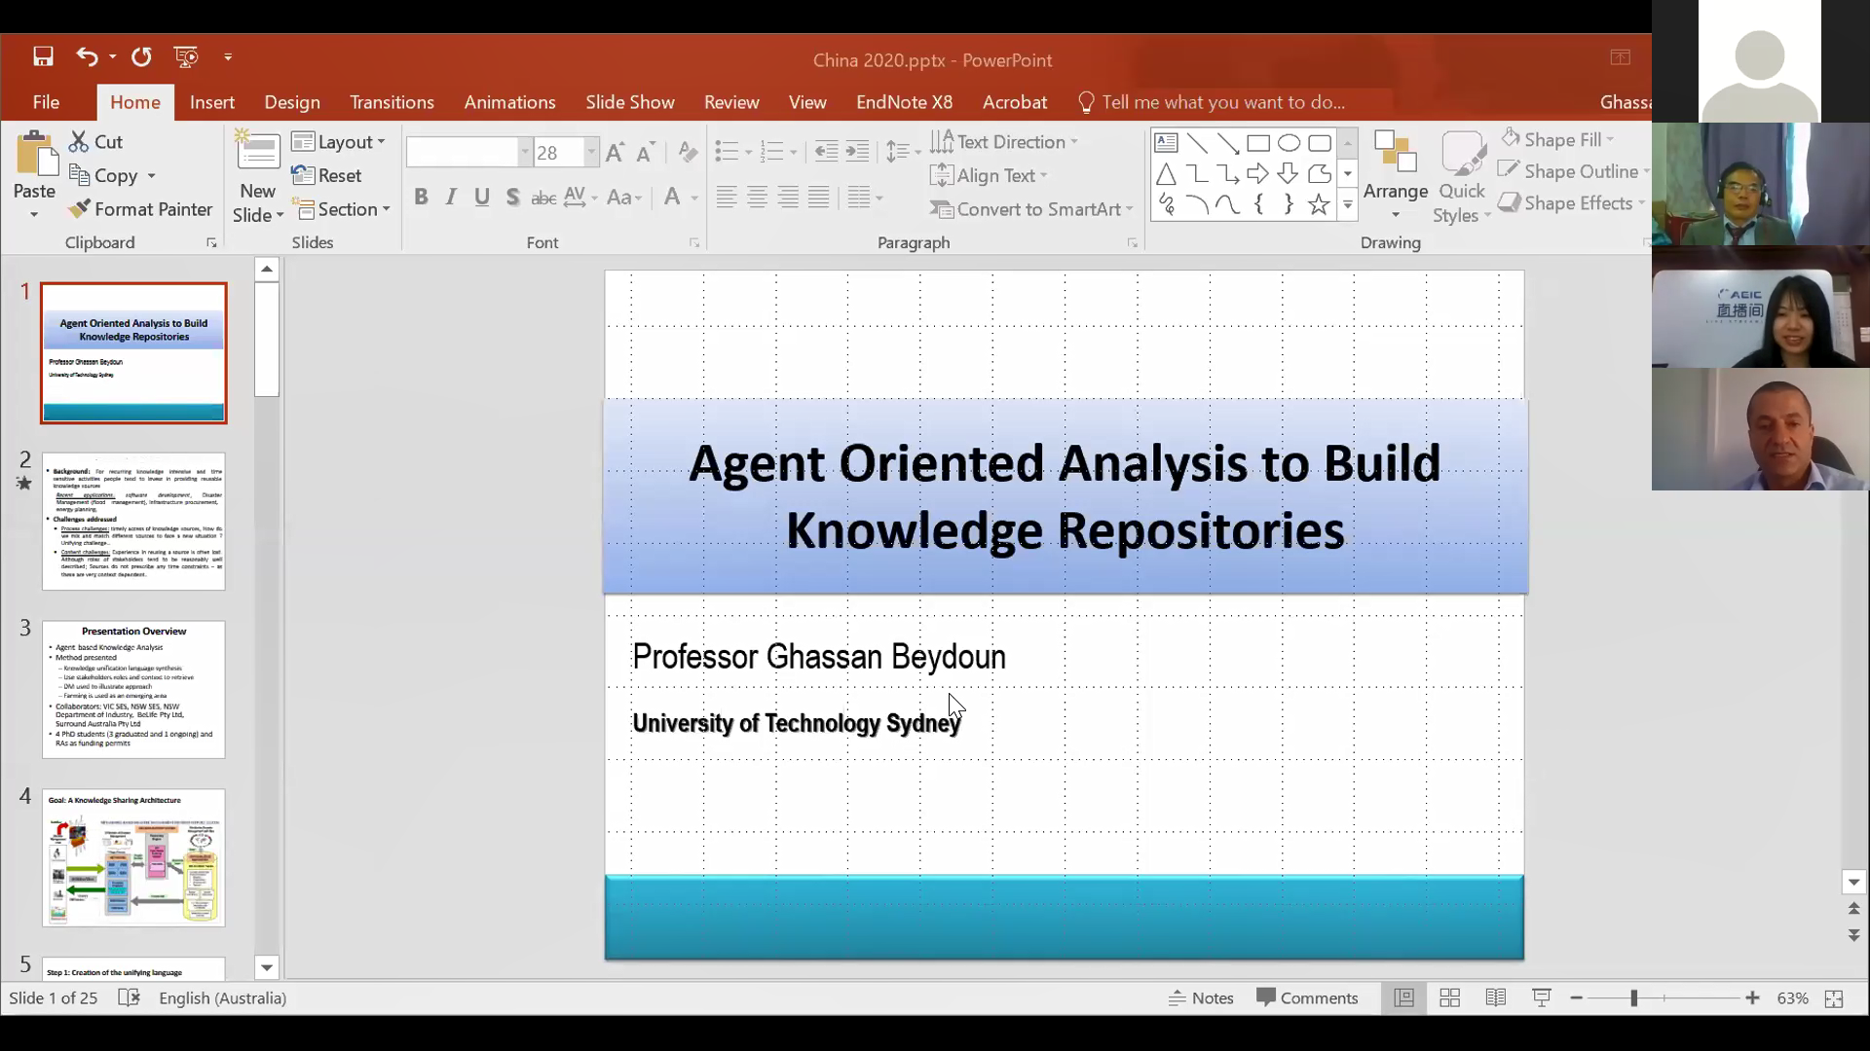
Task: Expand the shapes gallery
Action: coord(1348,205)
